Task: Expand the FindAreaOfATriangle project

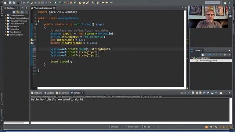Action: click(6, 21)
